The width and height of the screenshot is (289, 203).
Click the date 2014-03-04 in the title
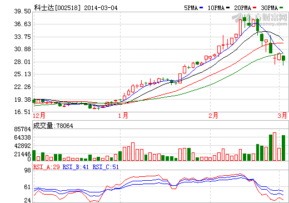pyautogui.click(x=101, y=8)
